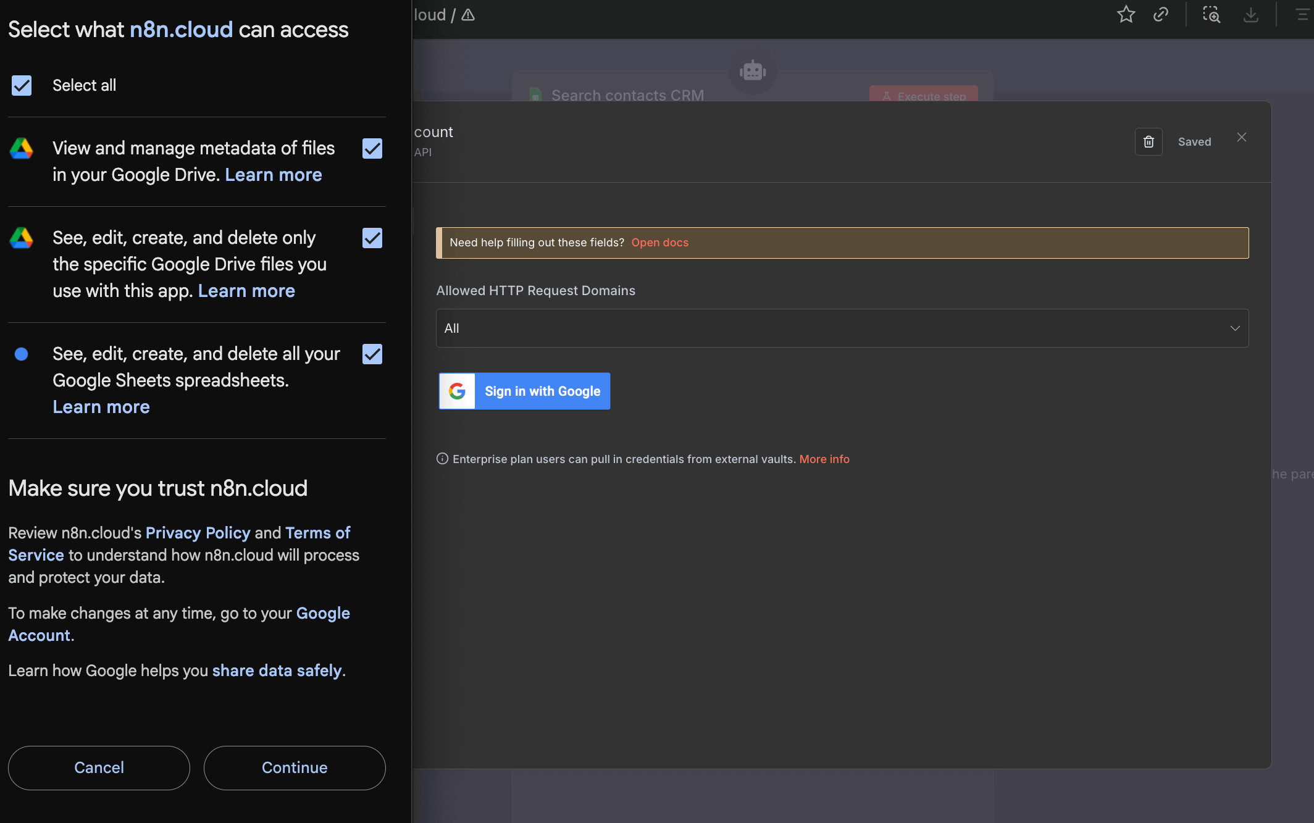The width and height of the screenshot is (1314, 823).
Task: Click Execute step button
Action: [x=924, y=94]
